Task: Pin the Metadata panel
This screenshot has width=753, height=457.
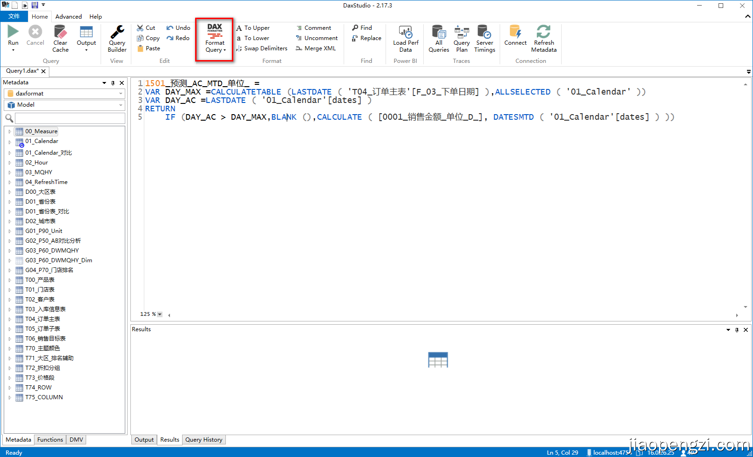Action: [113, 83]
